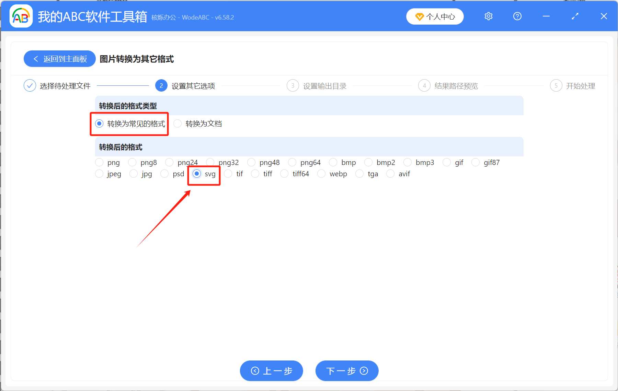The image size is (618, 391).
Task: Open the help question mark icon
Action: tap(517, 16)
